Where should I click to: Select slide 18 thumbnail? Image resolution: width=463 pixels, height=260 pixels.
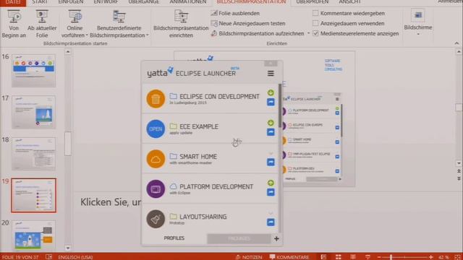[34, 154]
